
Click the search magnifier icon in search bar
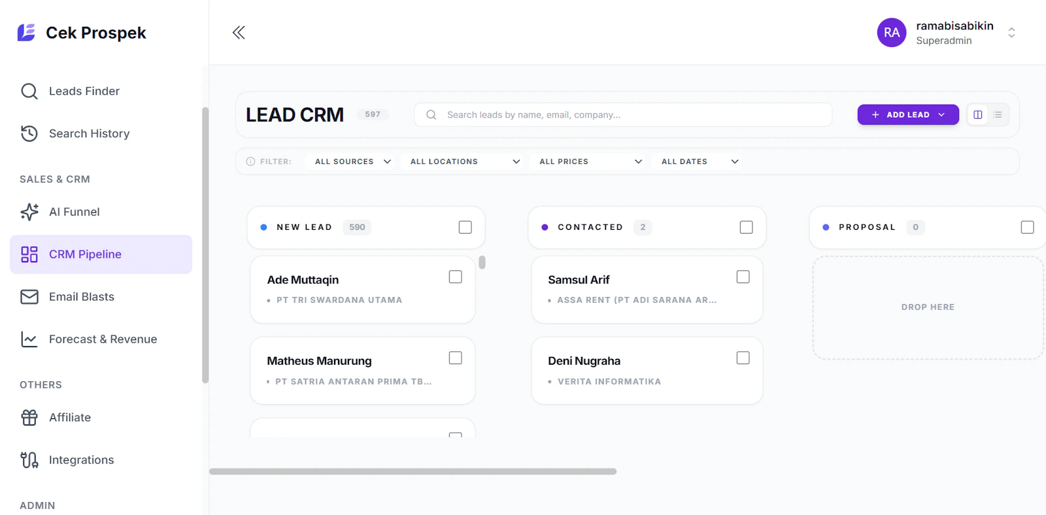click(431, 115)
